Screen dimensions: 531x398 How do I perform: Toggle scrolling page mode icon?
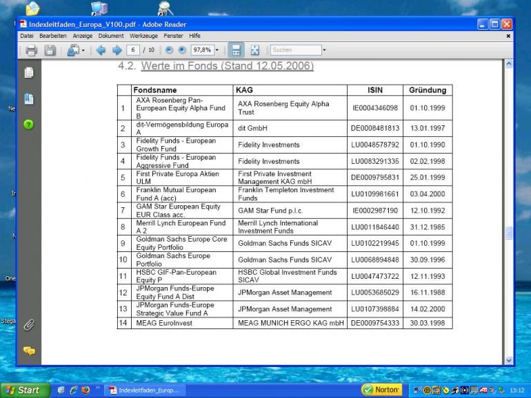[236, 50]
